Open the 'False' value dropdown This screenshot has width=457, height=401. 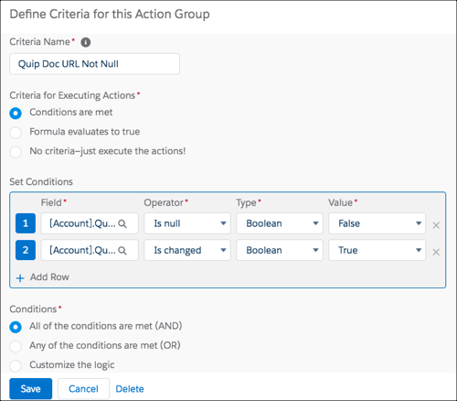(x=377, y=223)
